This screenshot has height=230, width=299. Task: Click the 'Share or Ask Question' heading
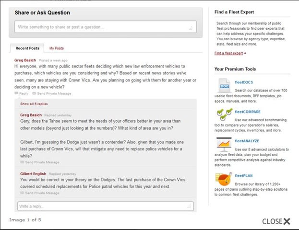(x=42, y=12)
